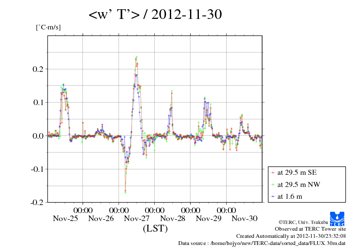
Task: Click the "Created Automatically" timestamp line
Action: pyautogui.click(x=291, y=236)
